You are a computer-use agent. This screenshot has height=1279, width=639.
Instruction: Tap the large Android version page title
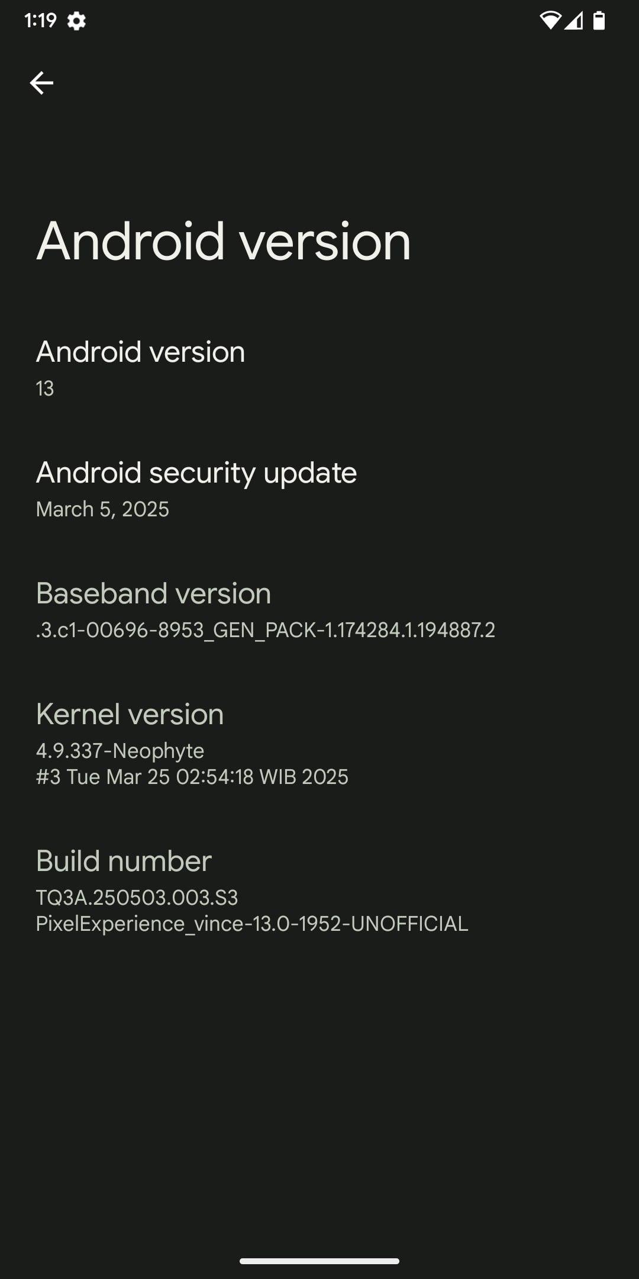(224, 241)
